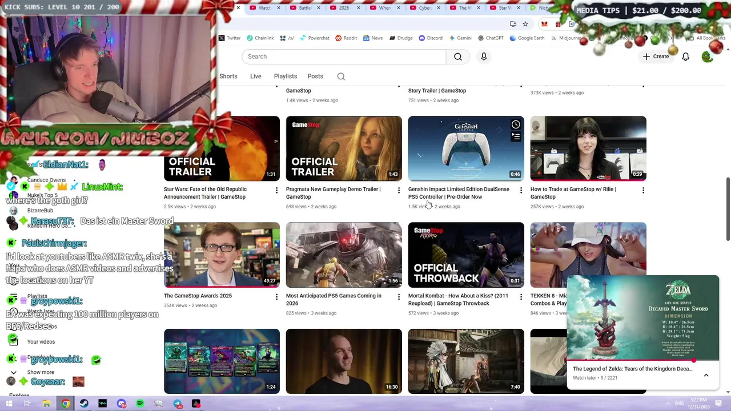The width and height of the screenshot is (731, 411).
Task: Add Genshin Impact video to queue
Action: click(516, 136)
